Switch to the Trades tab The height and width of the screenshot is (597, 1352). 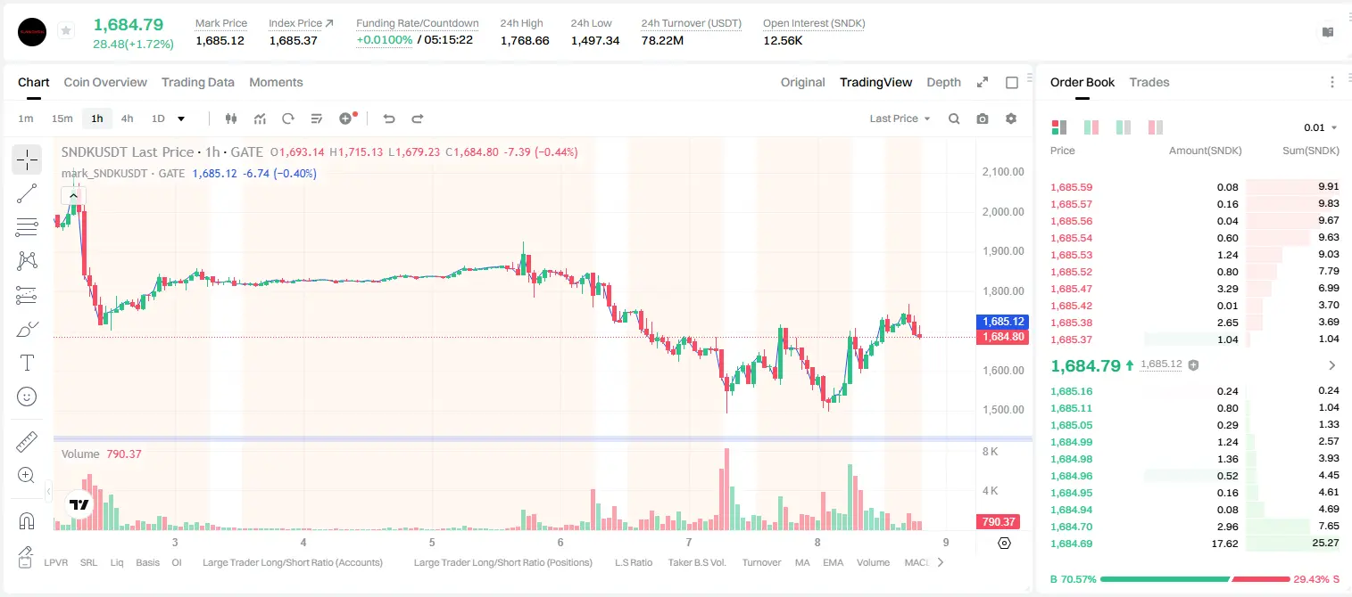coord(1149,82)
